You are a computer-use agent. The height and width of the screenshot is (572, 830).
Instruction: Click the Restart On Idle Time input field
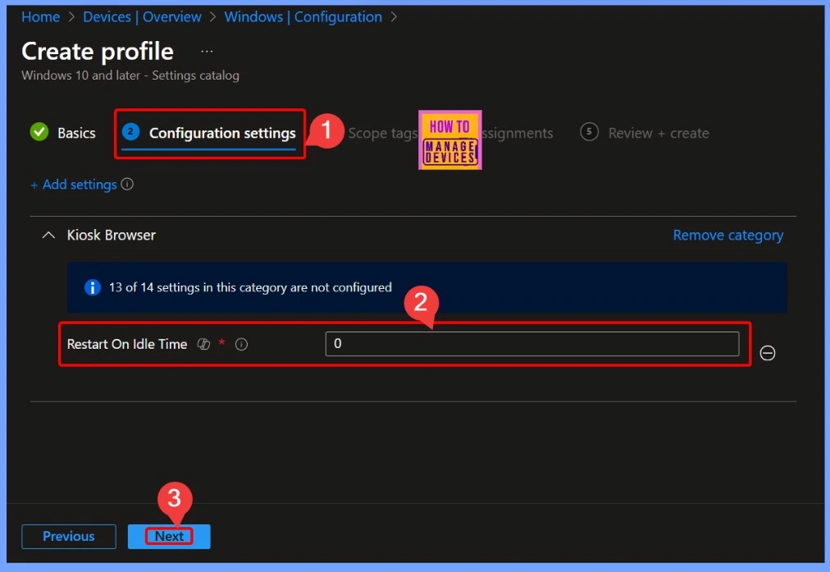pyautogui.click(x=531, y=344)
